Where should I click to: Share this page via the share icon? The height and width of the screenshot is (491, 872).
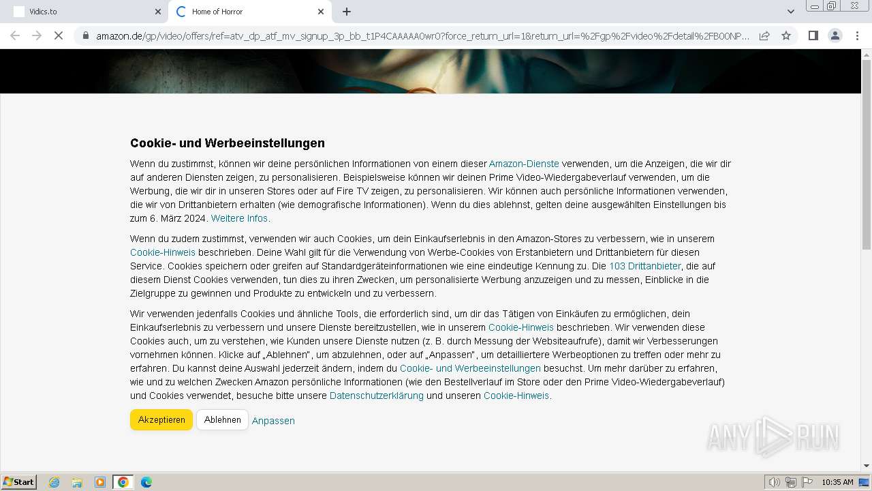[764, 35]
